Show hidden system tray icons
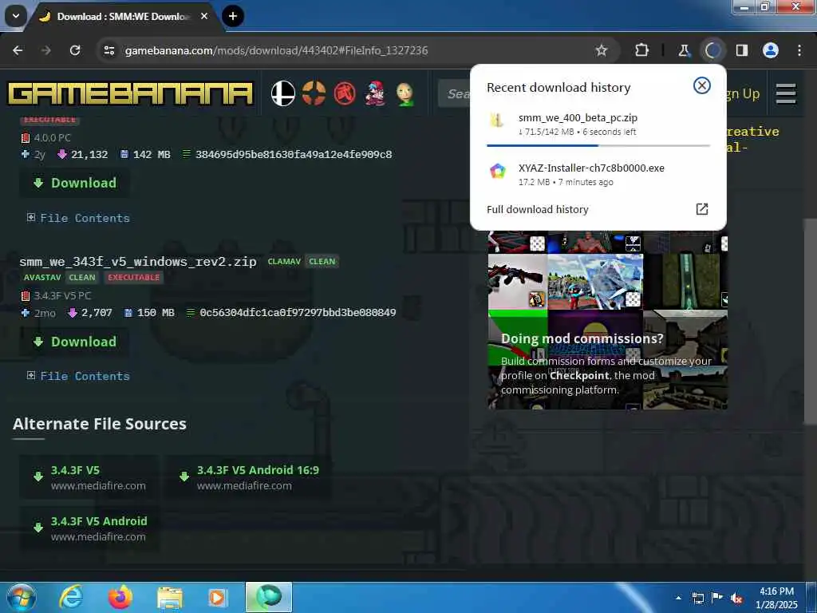Image resolution: width=817 pixels, height=613 pixels. click(x=678, y=598)
